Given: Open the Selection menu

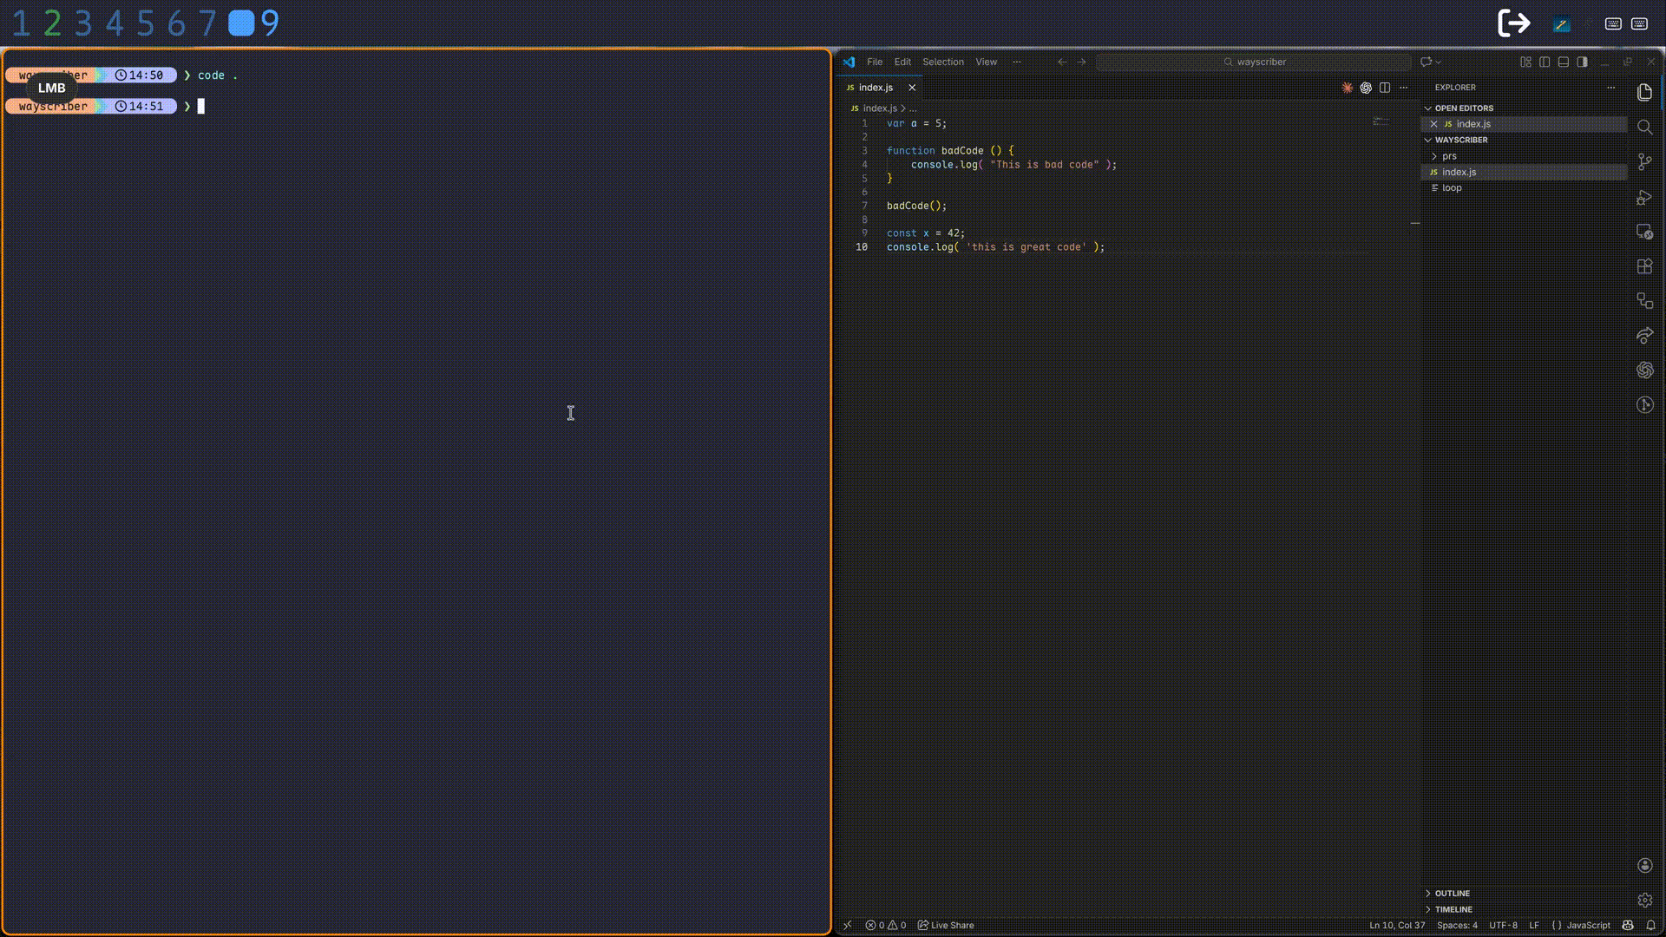Looking at the screenshot, I should click(942, 62).
